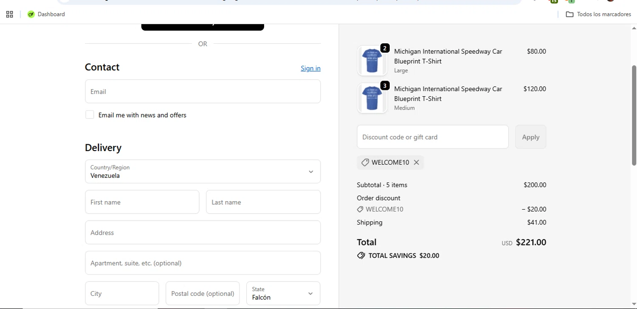Click the $221.00 total amount
This screenshot has height=309, width=637.
click(x=531, y=242)
